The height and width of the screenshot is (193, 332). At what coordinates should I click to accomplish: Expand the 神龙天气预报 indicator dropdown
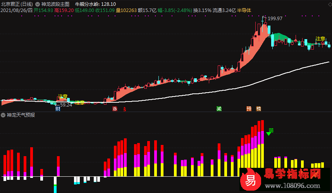3,115
